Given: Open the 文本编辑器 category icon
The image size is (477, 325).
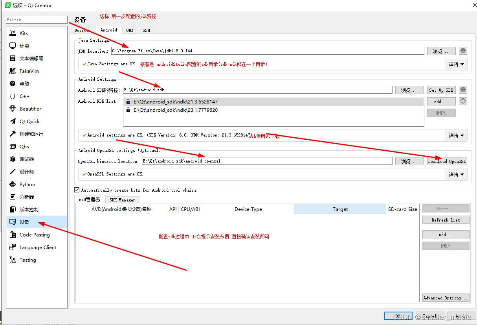Looking at the screenshot, I should point(13,59).
